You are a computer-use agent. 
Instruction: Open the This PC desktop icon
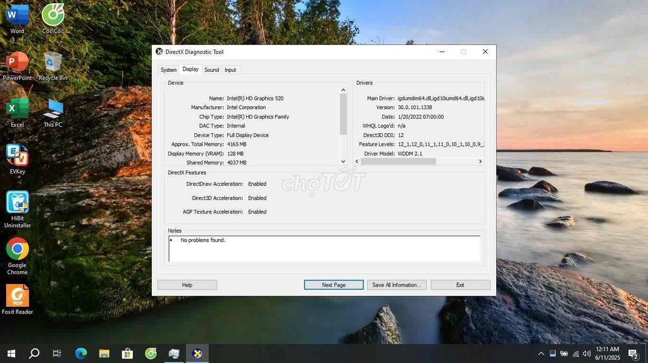pyautogui.click(x=53, y=112)
